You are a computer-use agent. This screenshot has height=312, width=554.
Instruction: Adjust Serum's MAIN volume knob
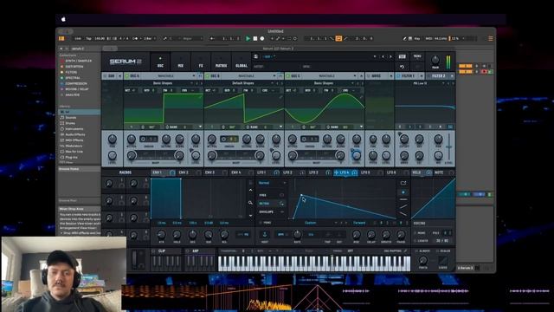click(435, 60)
